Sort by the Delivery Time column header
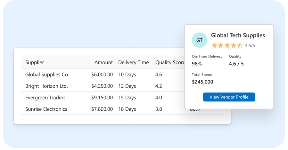The width and height of the screenshot is (288, 150). [x=133, y=62]
